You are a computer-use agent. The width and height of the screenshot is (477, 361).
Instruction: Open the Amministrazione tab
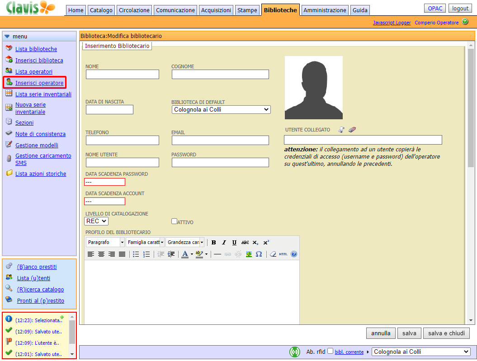point(325,10)
